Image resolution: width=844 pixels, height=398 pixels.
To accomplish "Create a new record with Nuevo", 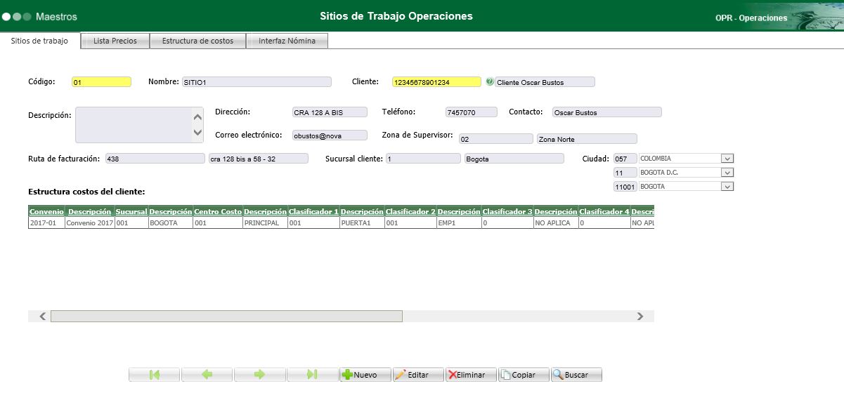I will coord(365,375).
